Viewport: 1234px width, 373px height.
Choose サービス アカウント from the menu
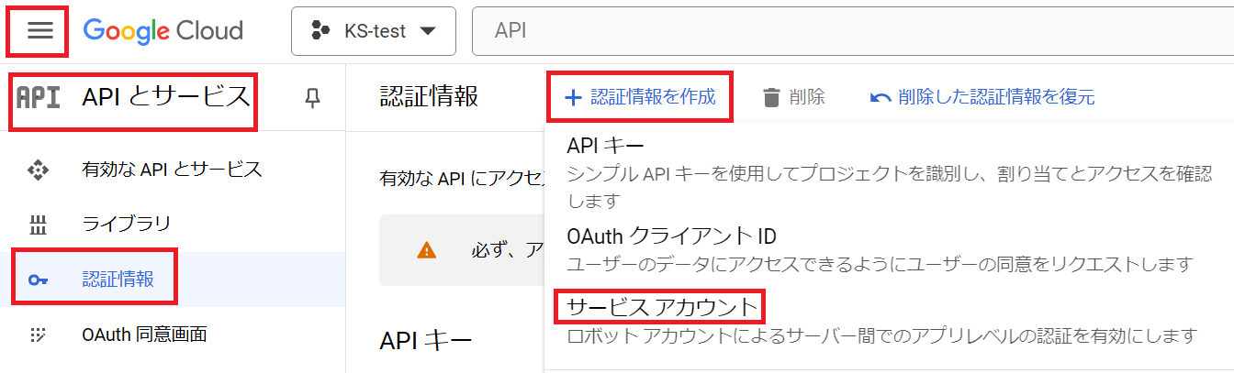[x=663, y=306]
